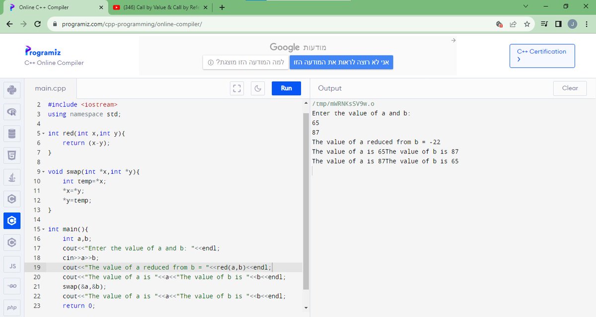Toggle dark mode with the moon icon
This screenshot has width=596, height=317.
(258, 88)
